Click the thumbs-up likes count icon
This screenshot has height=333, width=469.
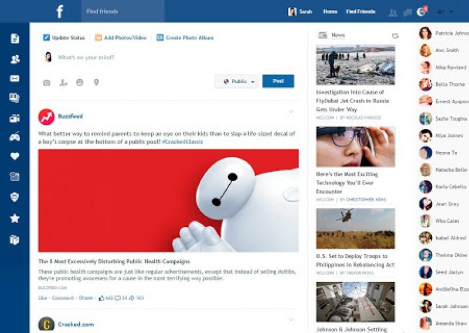point(101,298)
